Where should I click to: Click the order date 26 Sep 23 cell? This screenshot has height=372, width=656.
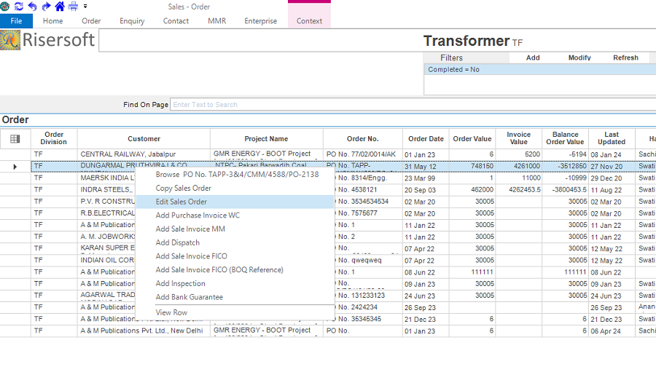click(426, 307)
